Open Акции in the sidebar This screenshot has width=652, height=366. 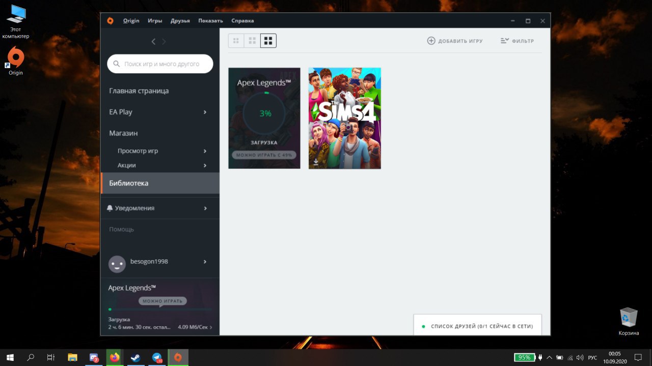click(x=126, y=165)
